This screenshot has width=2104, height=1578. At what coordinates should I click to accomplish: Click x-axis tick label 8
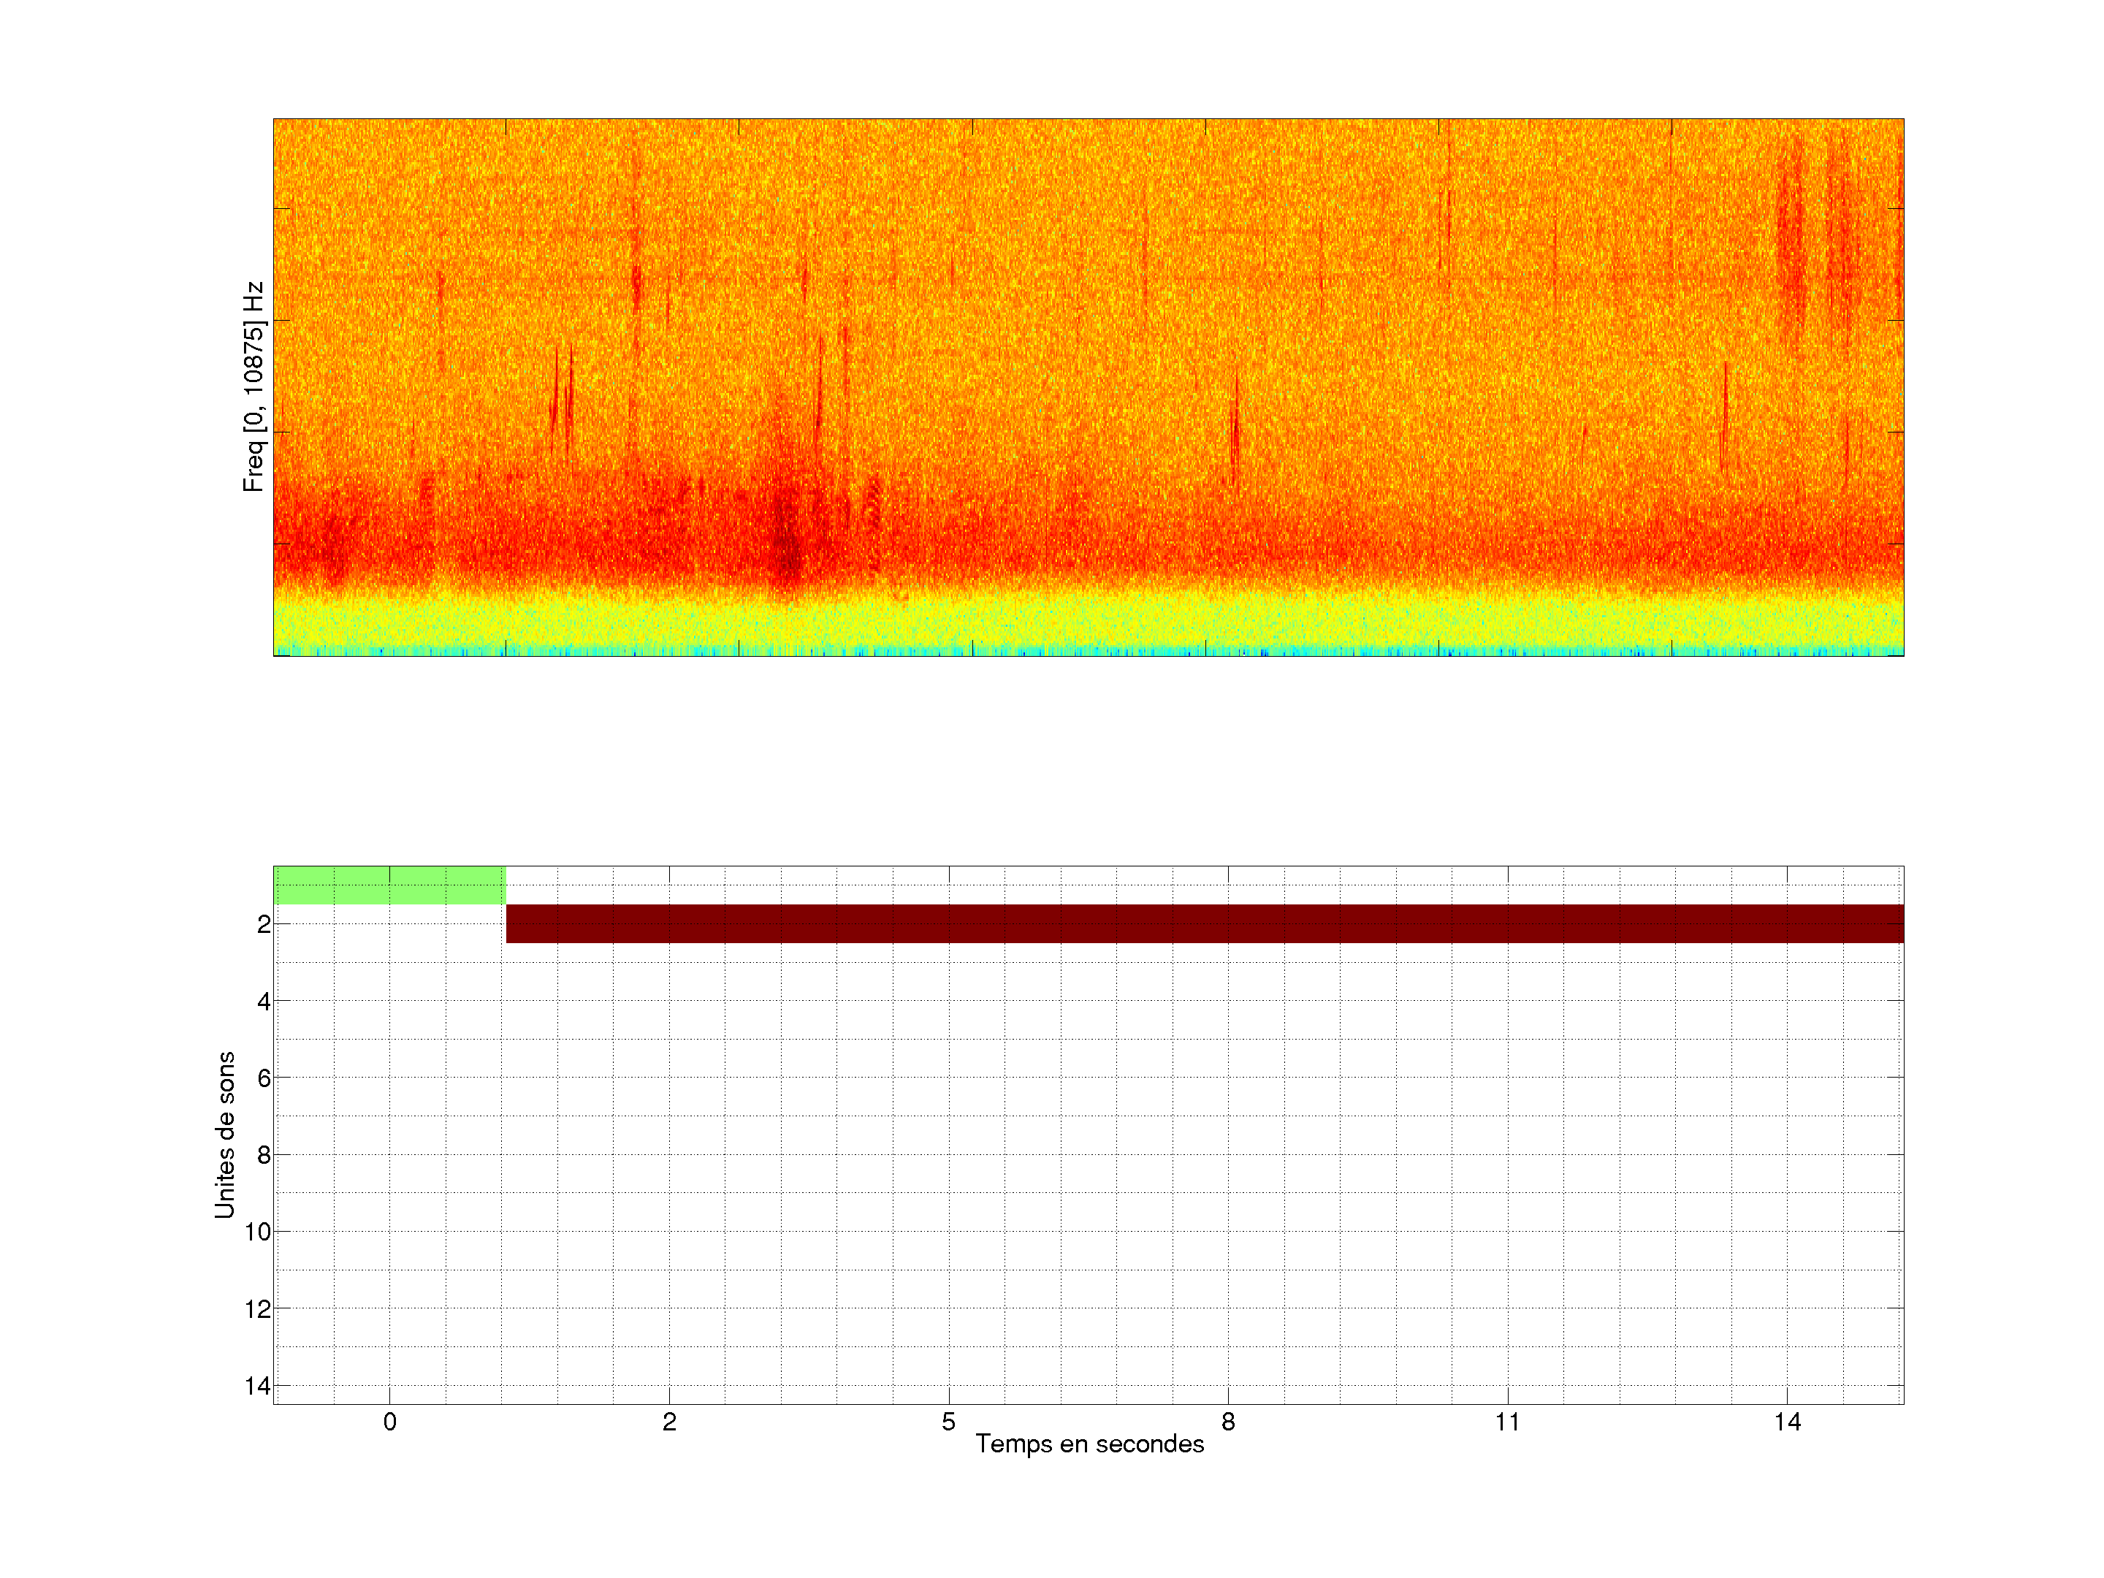pyautogui.click(x=1228, y=1422)
